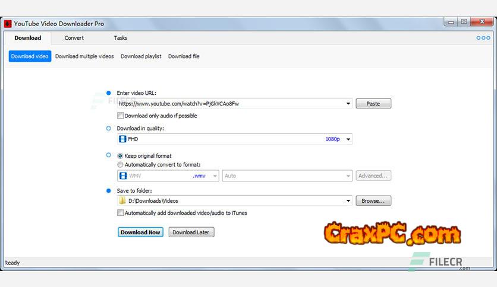Viewport: 497px width, 287px height.
Task: Open the three-circles options menu
Action: (x=483, y=38)
